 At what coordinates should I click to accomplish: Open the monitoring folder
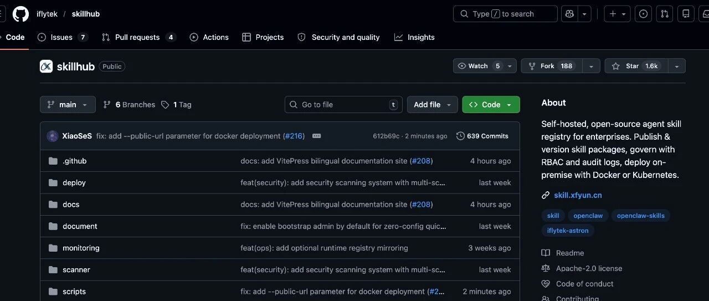coord(81,248)
